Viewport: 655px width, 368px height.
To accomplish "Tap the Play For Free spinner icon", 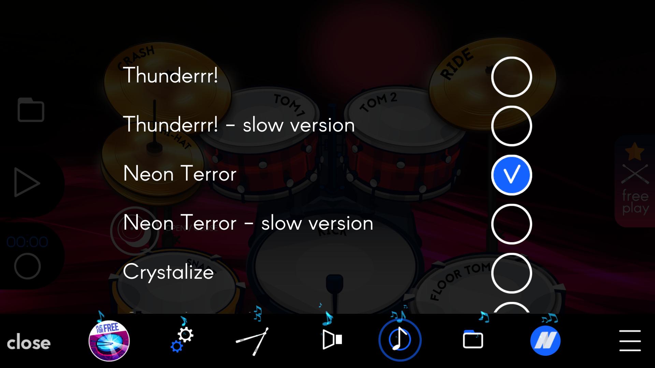I will pos(109,340).
